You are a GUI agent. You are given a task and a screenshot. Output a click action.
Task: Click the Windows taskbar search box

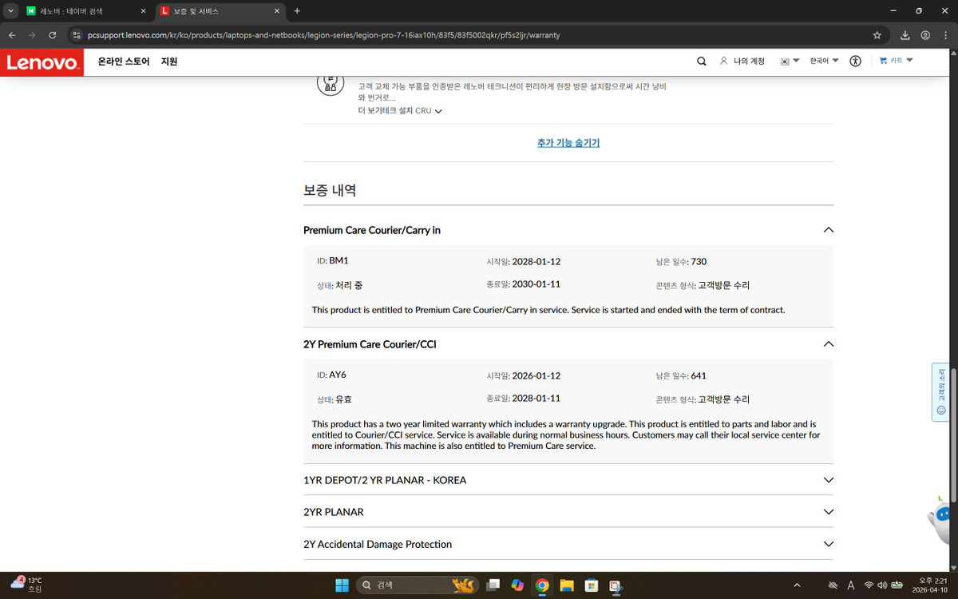coord(415,585)
